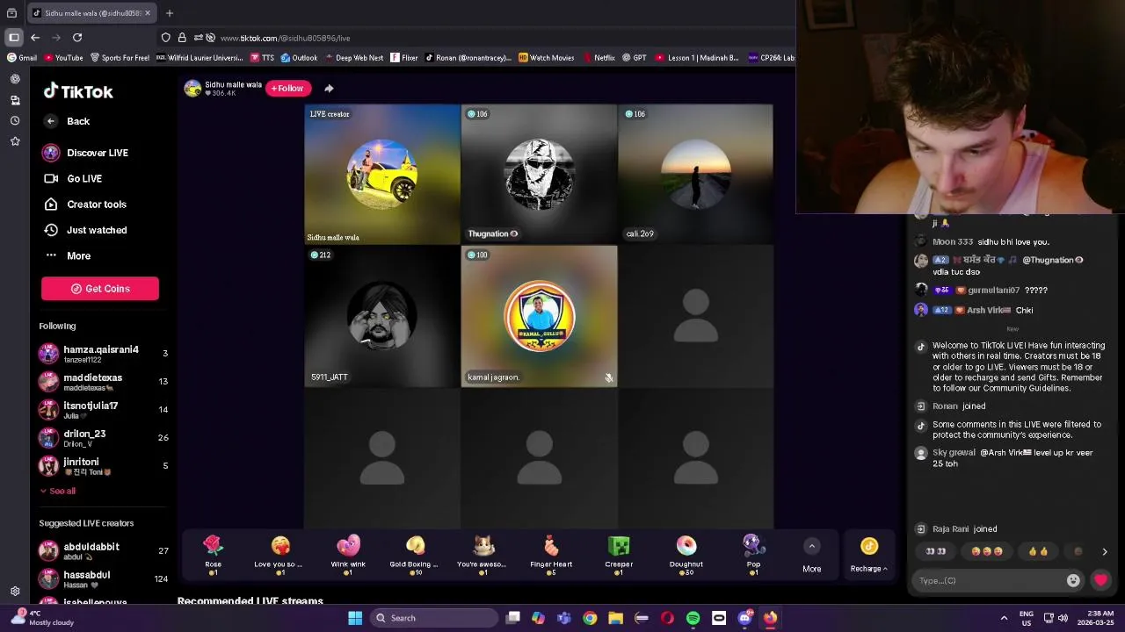Screen dimensions: 1125x632
Task: Select the You're awesome cat gift
Action: pos(483,555)
